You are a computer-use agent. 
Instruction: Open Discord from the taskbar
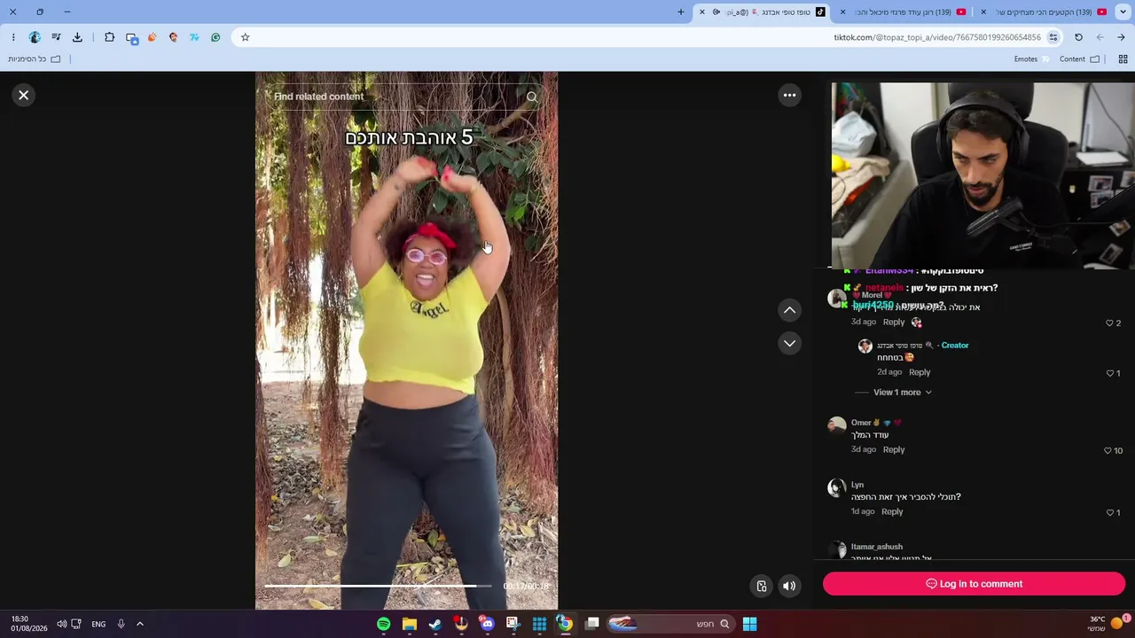coord(487,624)
